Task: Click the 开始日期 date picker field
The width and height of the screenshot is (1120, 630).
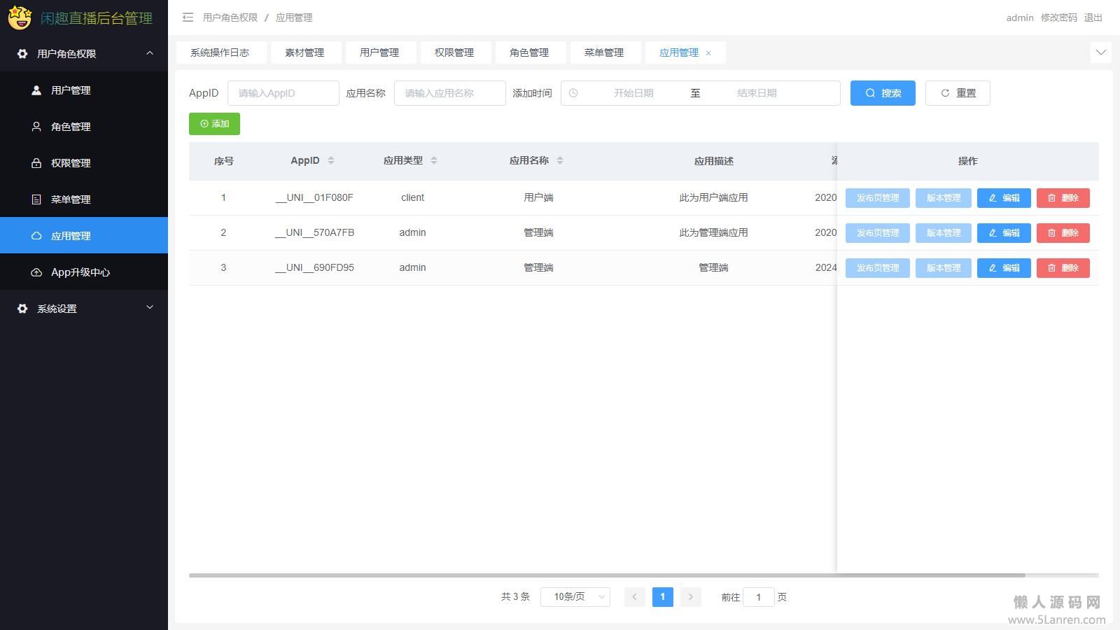Action: pyautogui.click(x=633, y=93)
